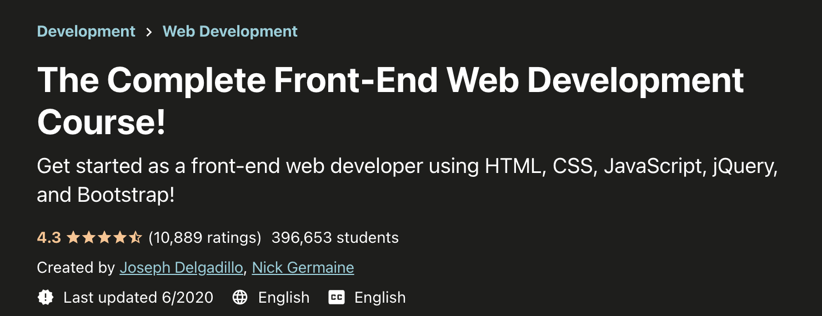Click the 4.3 rating score

click(x=49, y=238)
